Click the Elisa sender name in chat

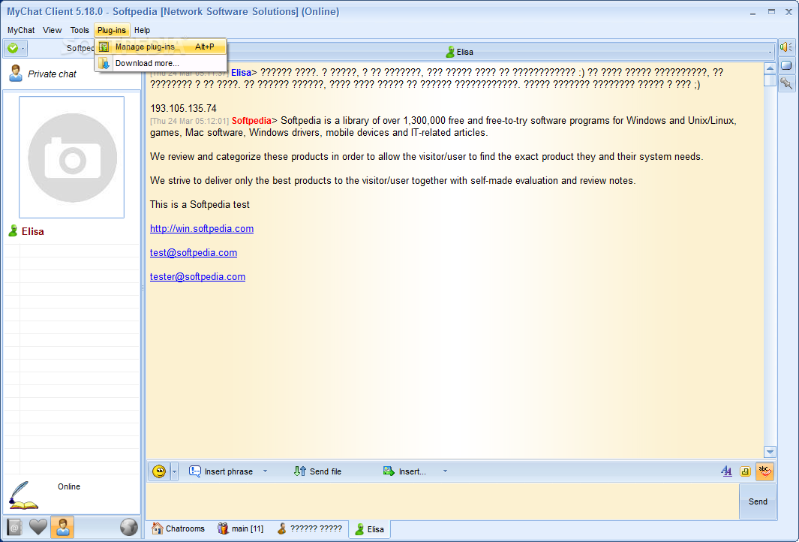[x=241, y=72]
